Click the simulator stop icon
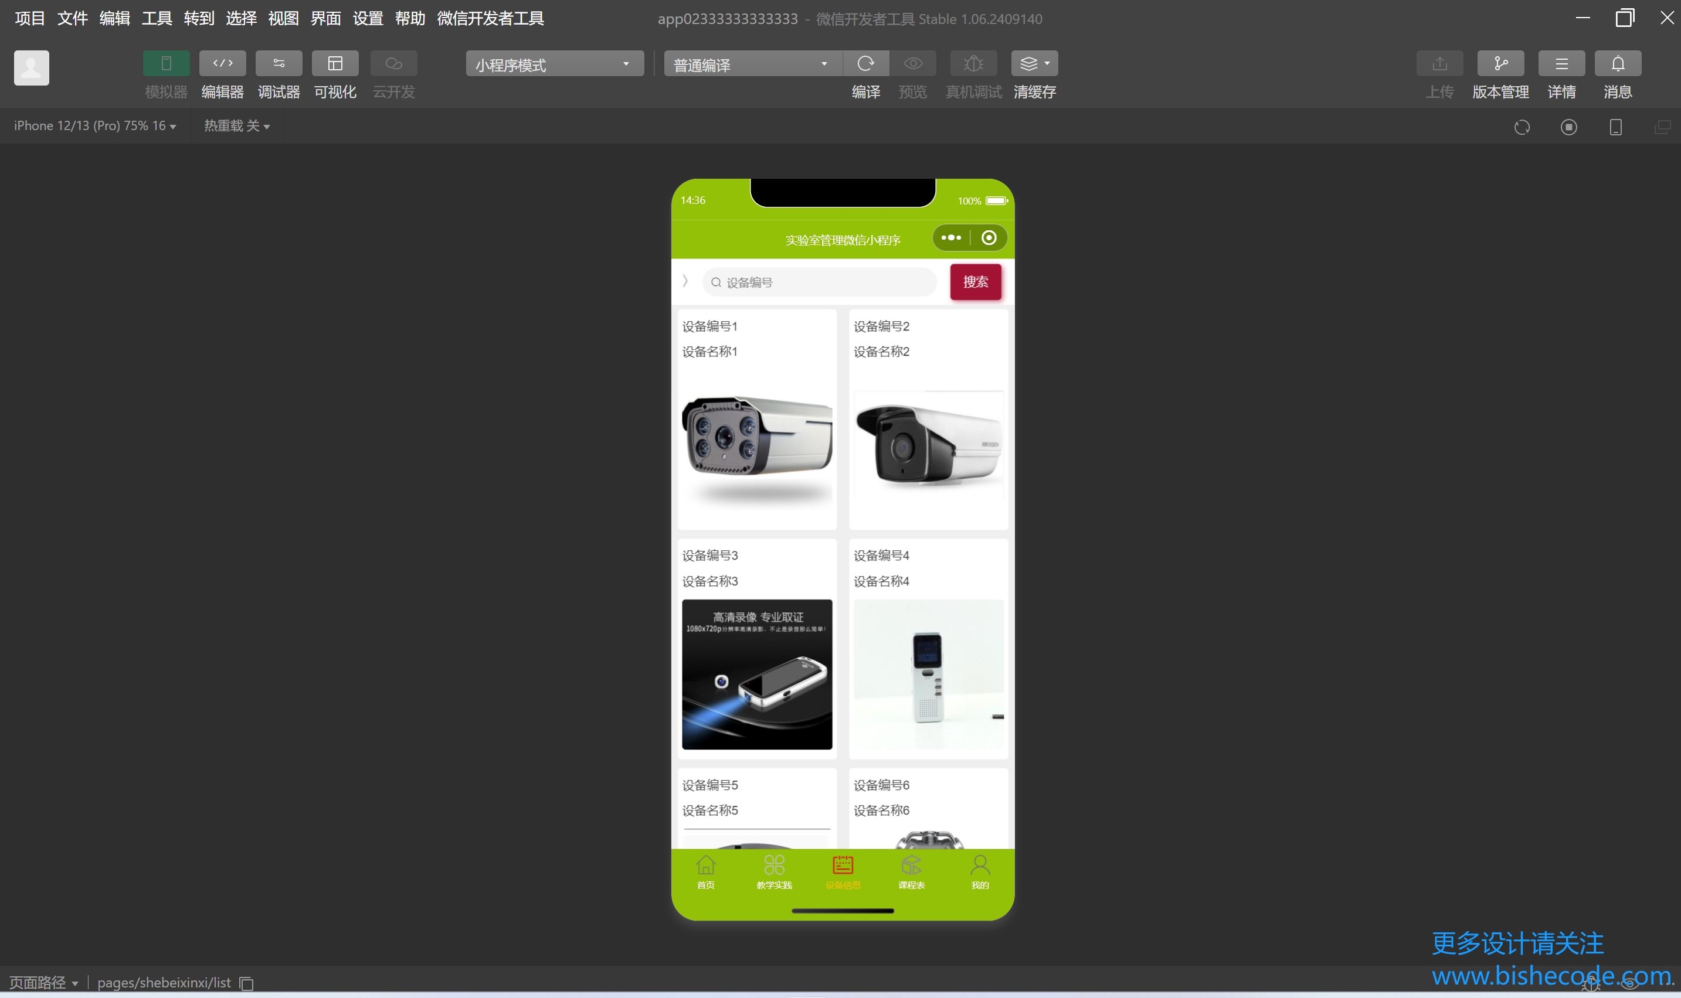 click(x=1568, y=127)
